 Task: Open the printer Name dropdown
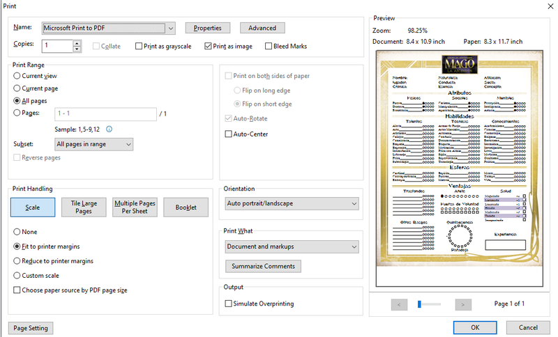170,28
